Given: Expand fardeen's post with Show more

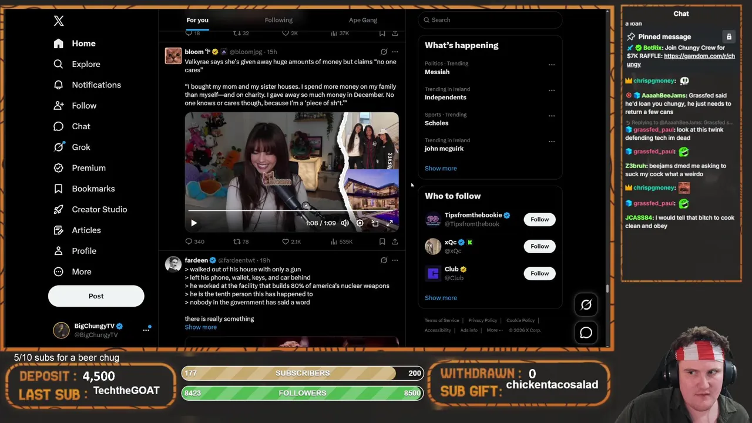Looking at the screenshot, I should (x=200, y=327).
